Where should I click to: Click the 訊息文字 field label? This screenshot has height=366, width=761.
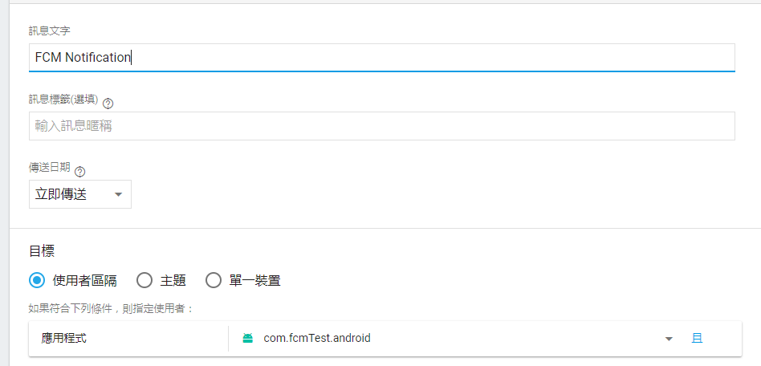(x=50, y=31)
